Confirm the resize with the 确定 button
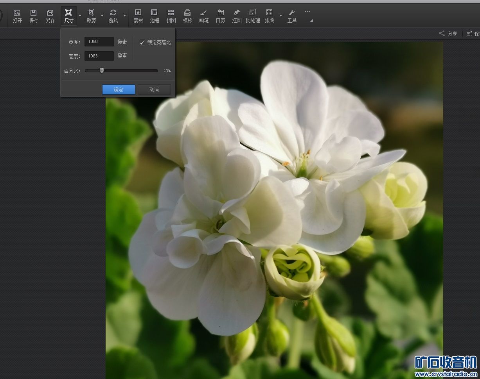This screenshot has height=379, width=480. [x=119, y=89]
